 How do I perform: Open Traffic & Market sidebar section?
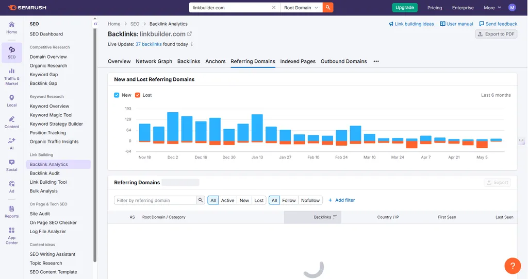11,77
